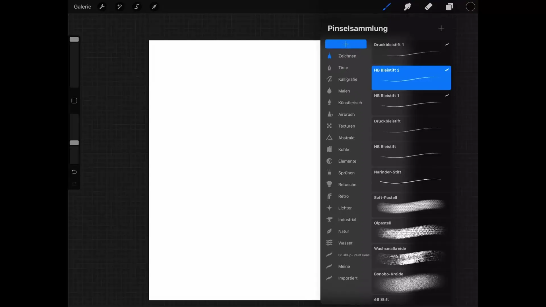The width and height of the screenshot is (546, 307).
Task: Choose the Wachsmalkreide brush
Action: tap(411, 256)
